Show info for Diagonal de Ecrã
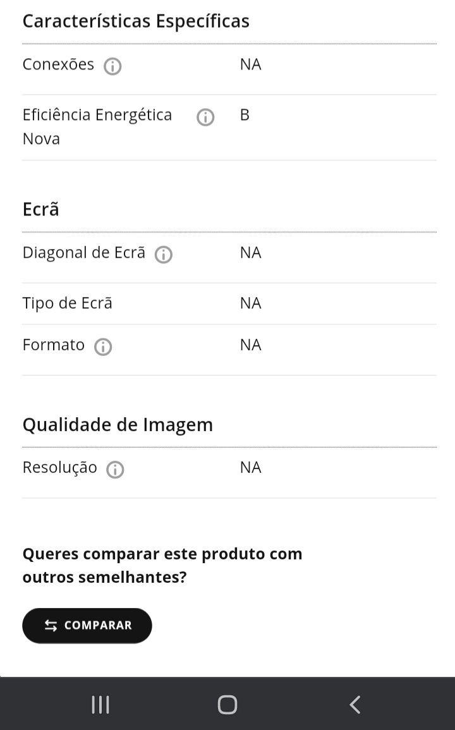455x730 pixels. tap(164, 255)
